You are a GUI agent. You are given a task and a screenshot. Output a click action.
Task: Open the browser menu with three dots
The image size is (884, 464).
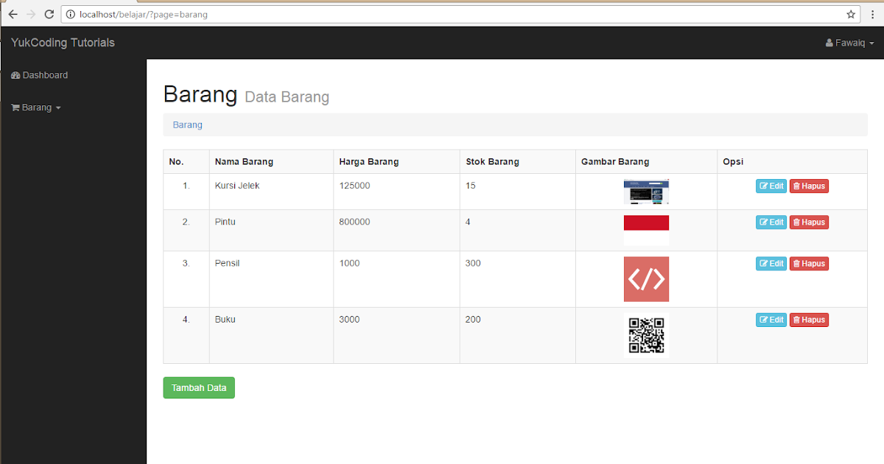pyautogui.click(x=873, y=14)
